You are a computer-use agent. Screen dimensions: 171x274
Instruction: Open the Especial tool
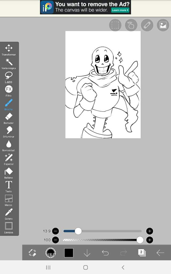point(9,159)
